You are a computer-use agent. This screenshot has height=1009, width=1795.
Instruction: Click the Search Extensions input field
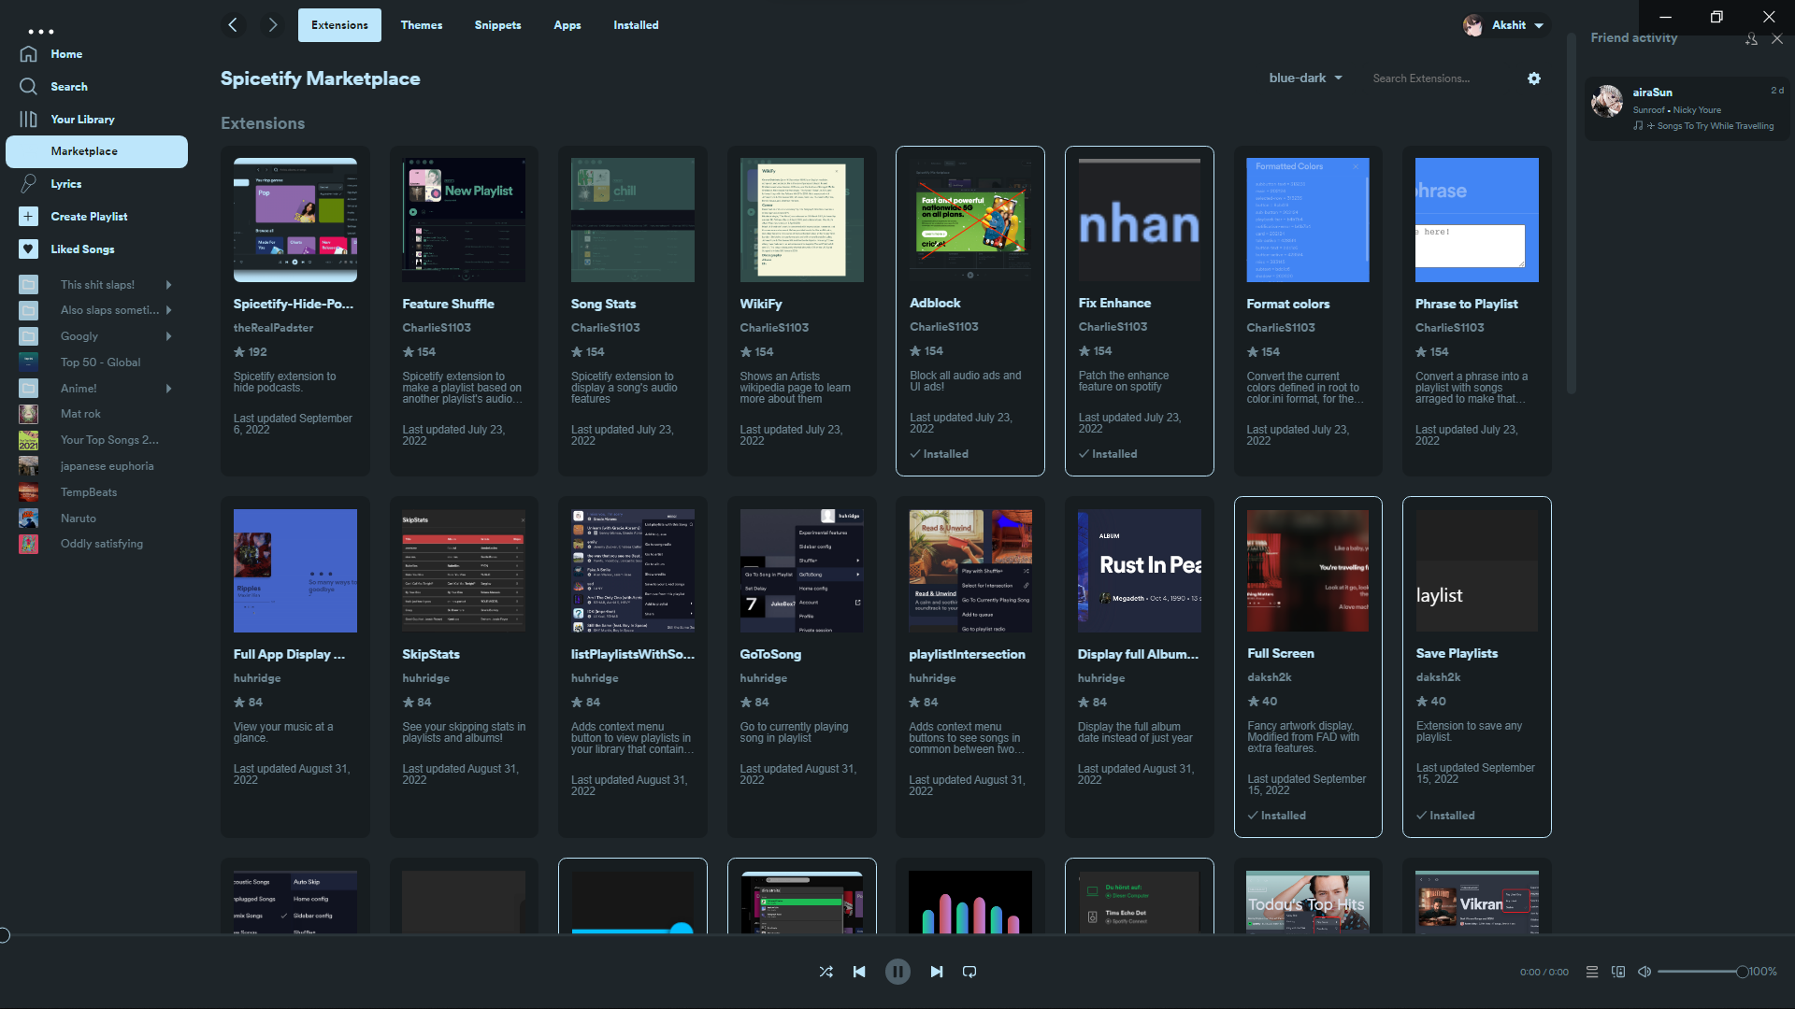pyautogui.click(x=1440, y=78)
